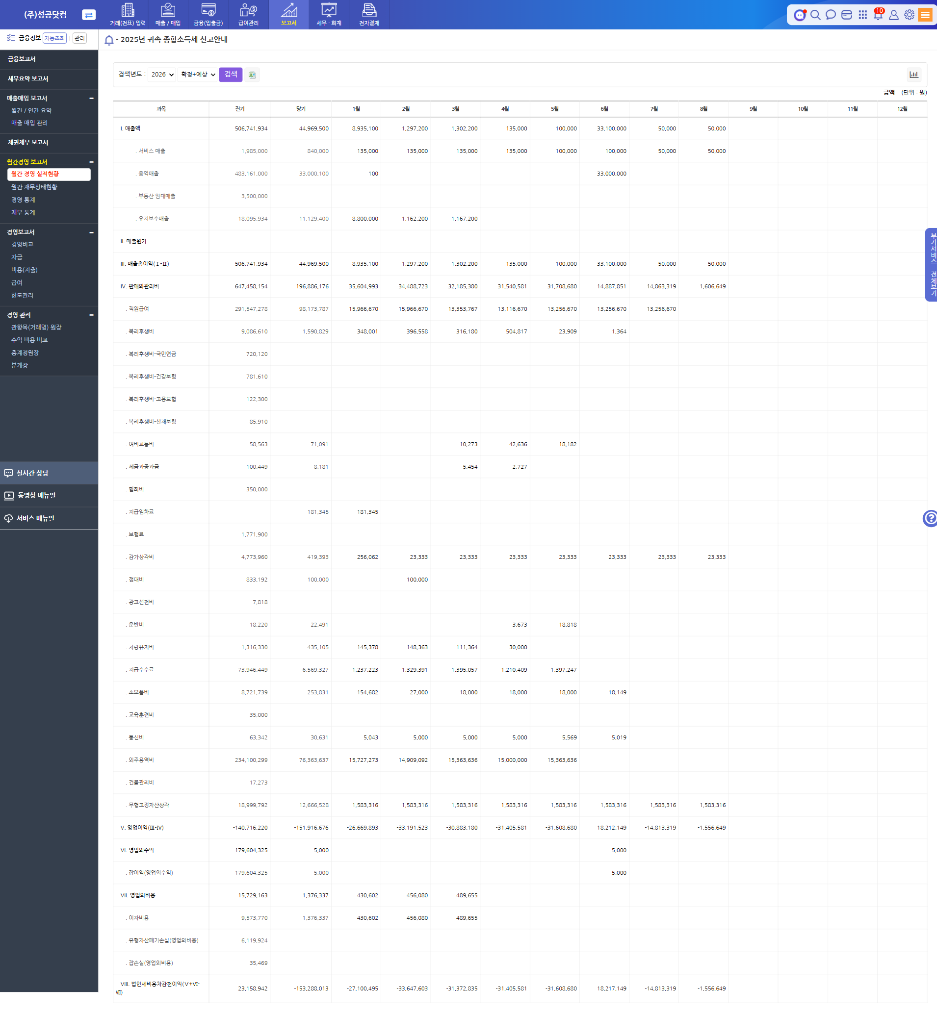
Task: Open 보고서 menu
Action: [288, 15]
